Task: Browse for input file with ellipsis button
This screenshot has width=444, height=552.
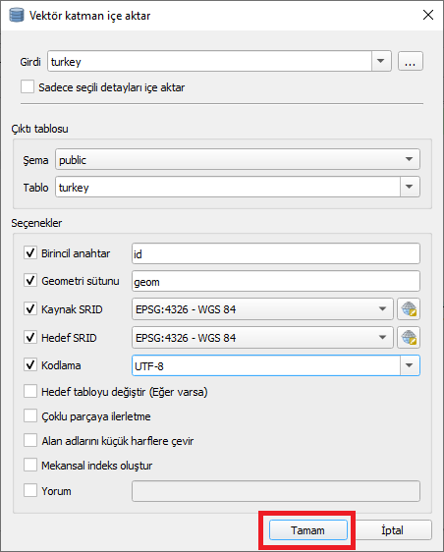Action: coord(411,61)
